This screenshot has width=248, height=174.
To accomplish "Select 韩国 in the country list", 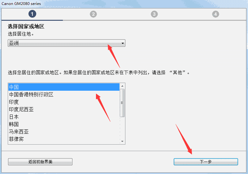I will coord(64,124).
